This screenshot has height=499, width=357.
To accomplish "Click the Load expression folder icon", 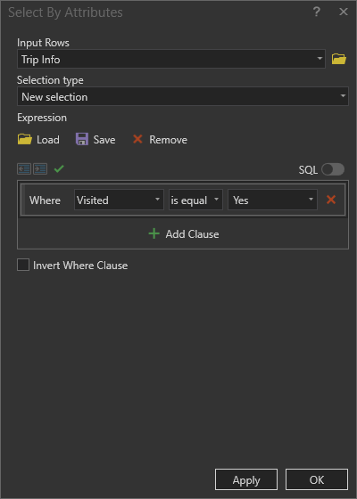I will point(25,139).
